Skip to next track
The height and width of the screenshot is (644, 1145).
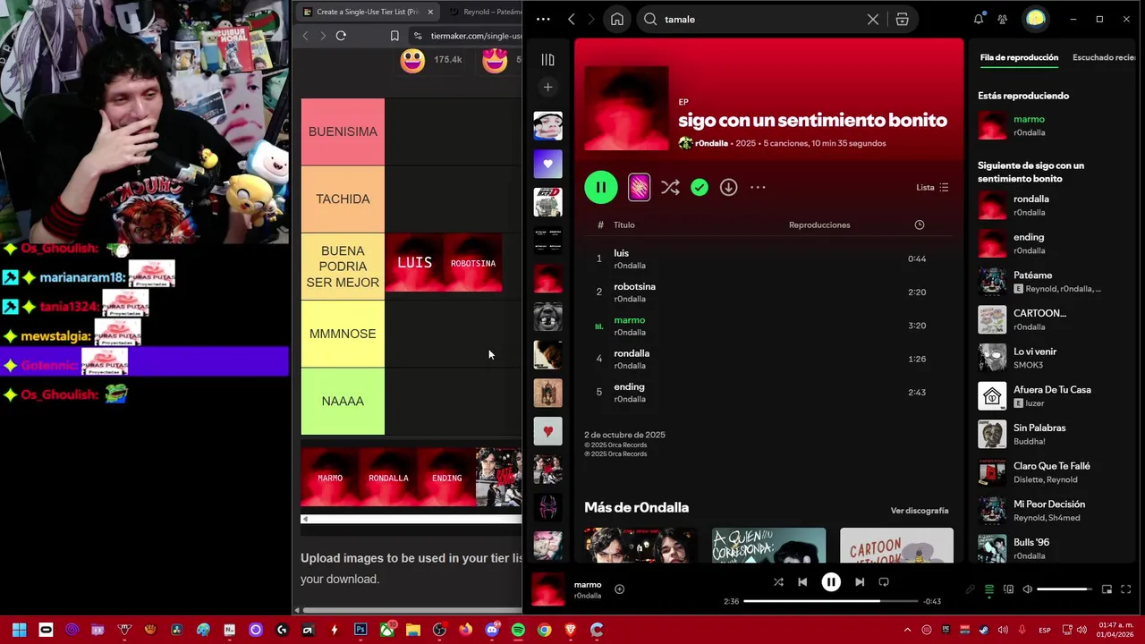pos(860,581)
